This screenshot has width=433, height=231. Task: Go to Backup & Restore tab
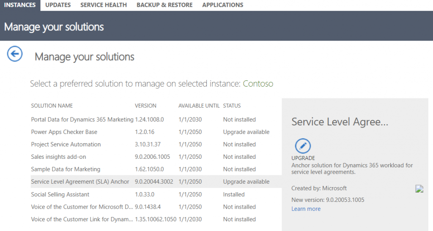pos(164,5)
